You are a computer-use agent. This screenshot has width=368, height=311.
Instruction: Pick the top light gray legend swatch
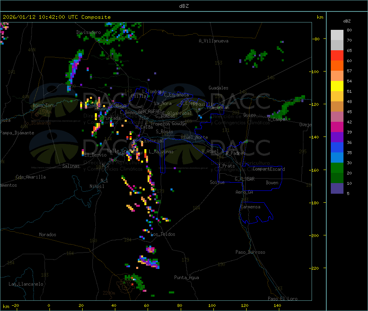[337, 35]
